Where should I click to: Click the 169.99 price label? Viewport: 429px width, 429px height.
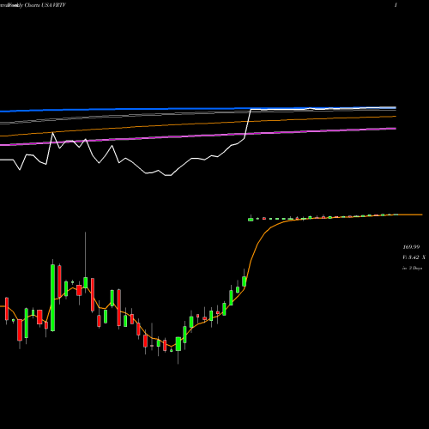coord(411,247)
